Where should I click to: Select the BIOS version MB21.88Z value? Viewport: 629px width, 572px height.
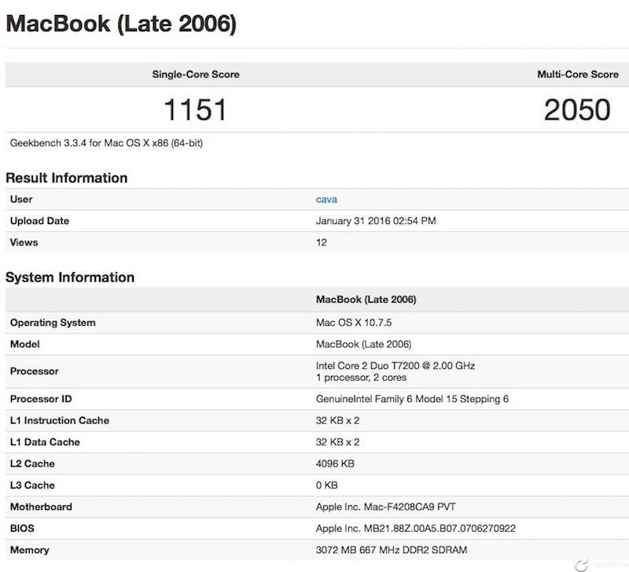pyautogui.click(x=416, y=529)
